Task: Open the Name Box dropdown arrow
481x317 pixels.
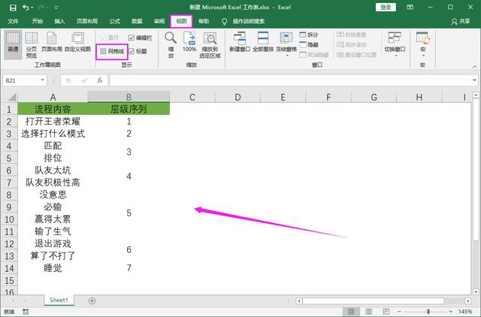Action: click(42, 80)
